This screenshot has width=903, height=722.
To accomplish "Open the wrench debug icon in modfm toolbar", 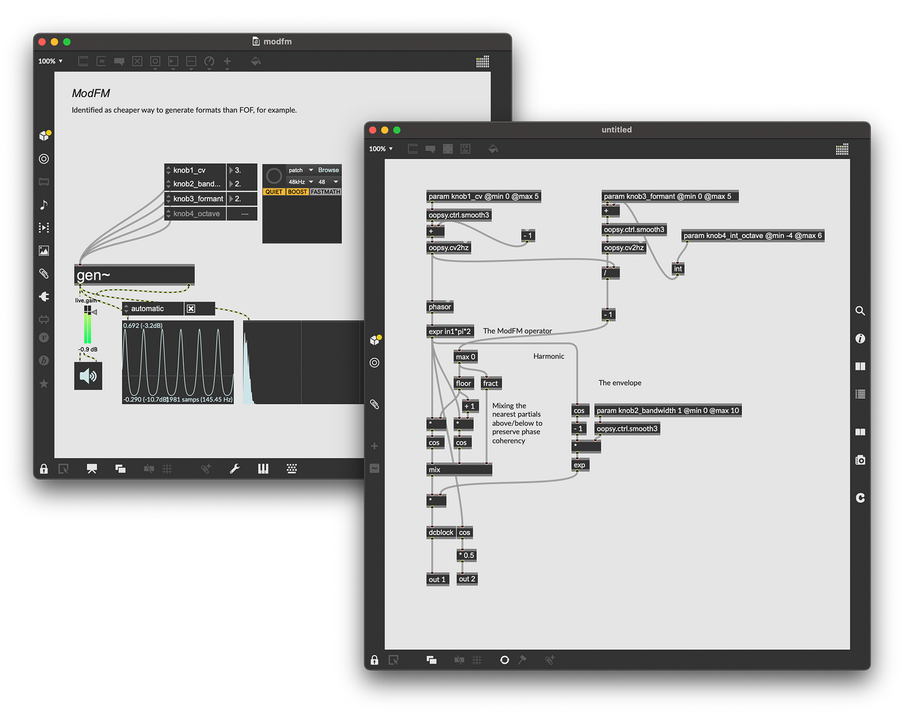I will pyautogui.click(x=235, y=469).
